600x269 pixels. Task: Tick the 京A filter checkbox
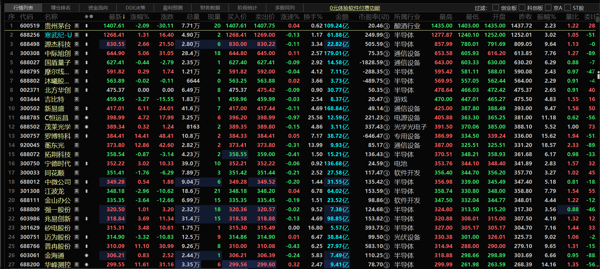pos(548,8)
